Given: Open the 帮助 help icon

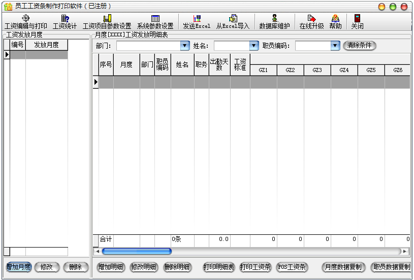Looking at the screenshot, I should (x=335, y=21).
